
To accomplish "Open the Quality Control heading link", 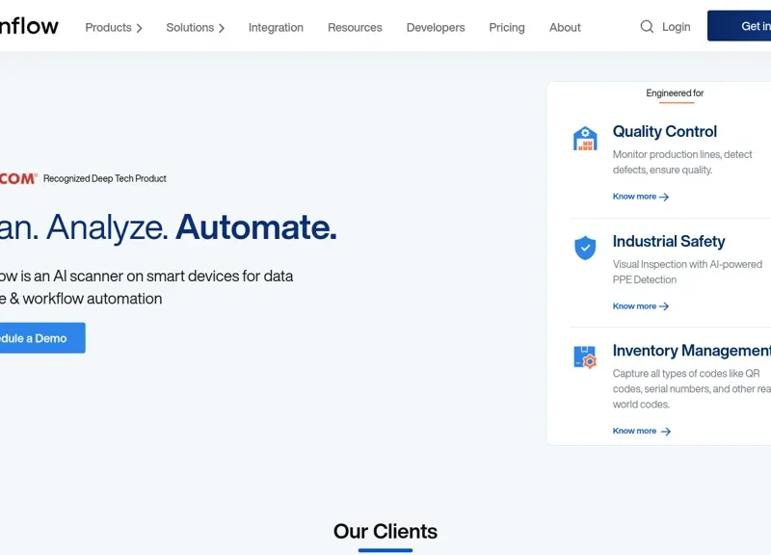I will click(665, 132).
